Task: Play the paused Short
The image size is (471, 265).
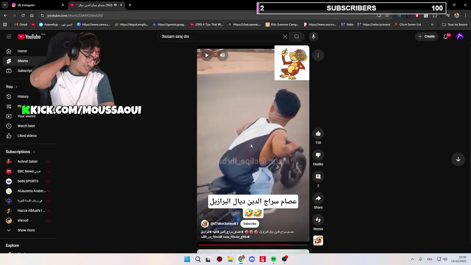Action: [x=207, y=55]
